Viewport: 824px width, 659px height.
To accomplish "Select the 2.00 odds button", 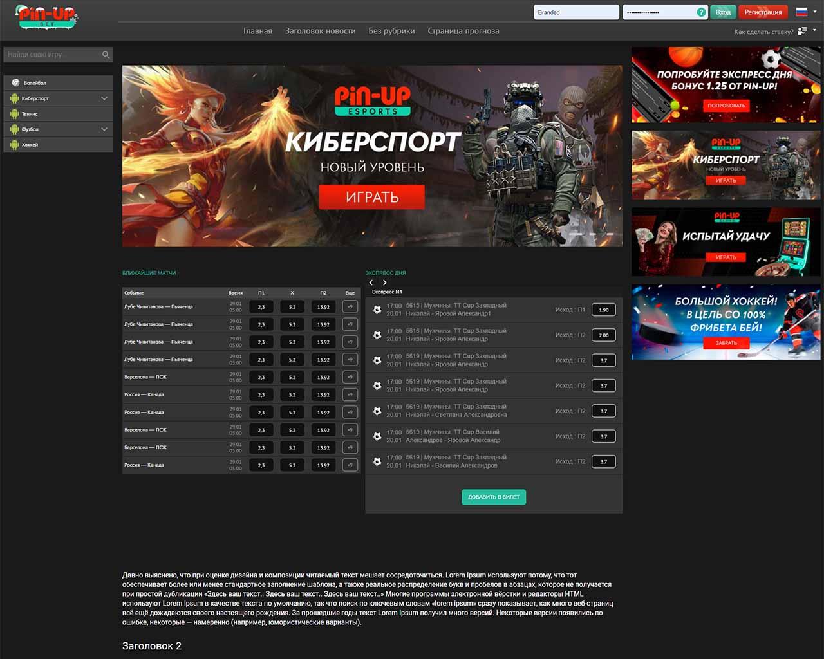I will pyautogui.click(x=603, y=335).
